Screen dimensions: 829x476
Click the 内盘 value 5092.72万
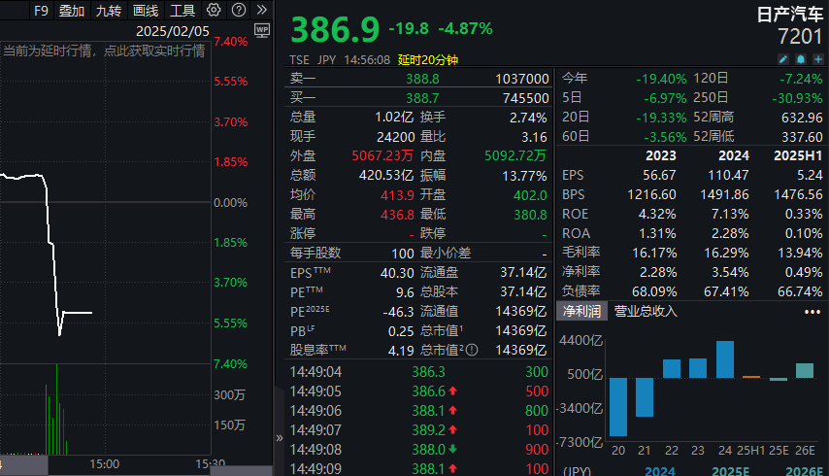[x=515, y=156]
